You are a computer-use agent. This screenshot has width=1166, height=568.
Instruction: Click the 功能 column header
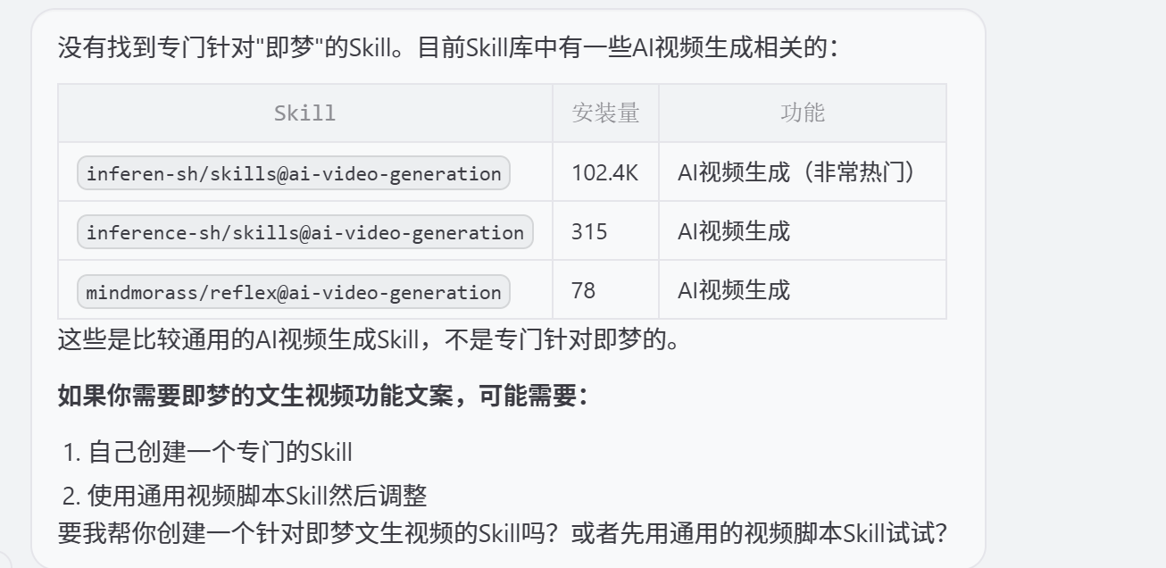coord(802,113)
